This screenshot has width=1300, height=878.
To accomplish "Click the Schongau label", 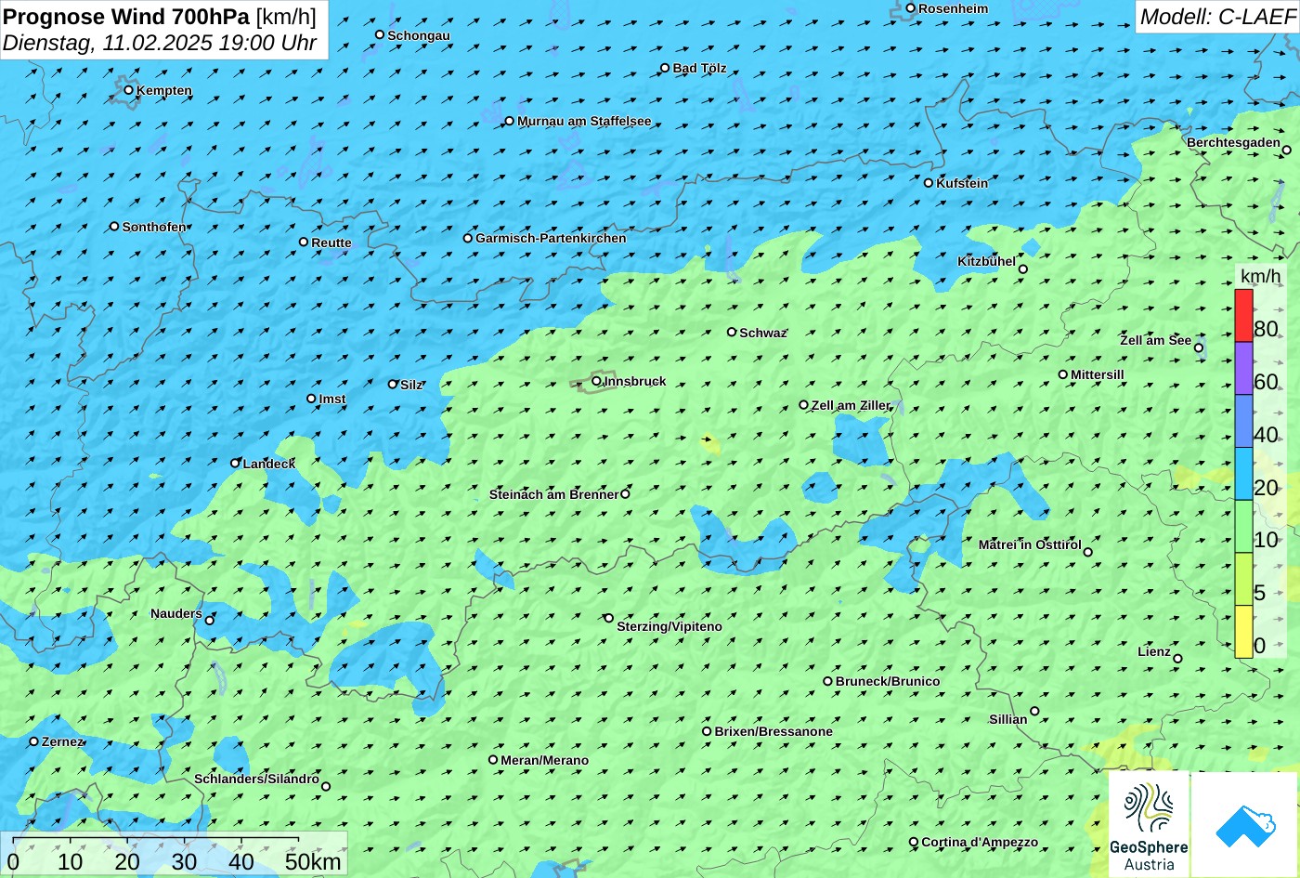I will [419, 35].
